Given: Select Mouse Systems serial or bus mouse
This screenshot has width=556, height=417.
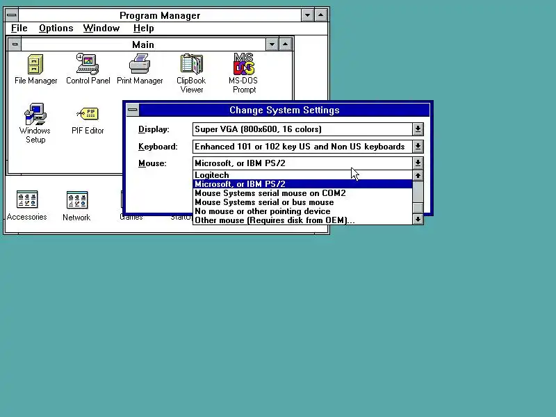Looking at the screenshot, I should point(303,202).
